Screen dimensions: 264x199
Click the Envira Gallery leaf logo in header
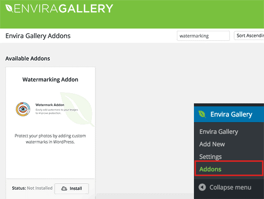tap(9, 9)
